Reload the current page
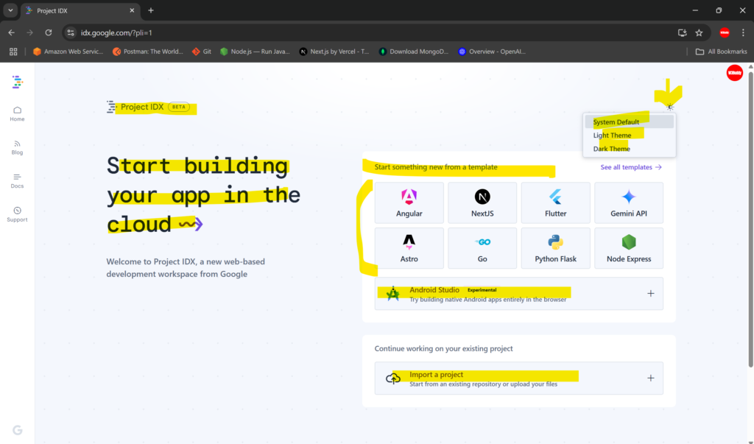 click(49, 32)
